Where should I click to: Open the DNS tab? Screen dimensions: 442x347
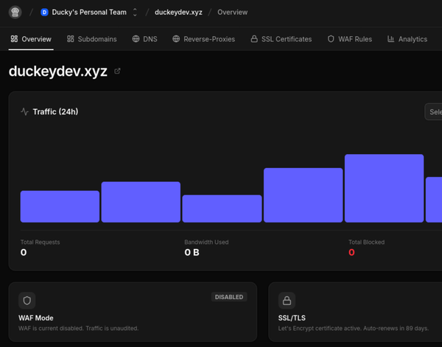pos(144,39)
